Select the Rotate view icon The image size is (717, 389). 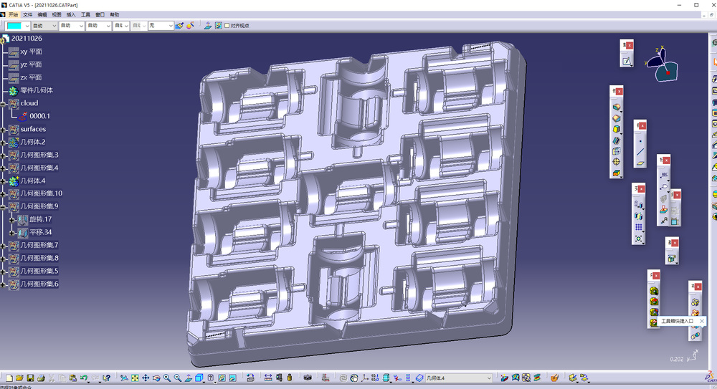click(x=156, y=378)
